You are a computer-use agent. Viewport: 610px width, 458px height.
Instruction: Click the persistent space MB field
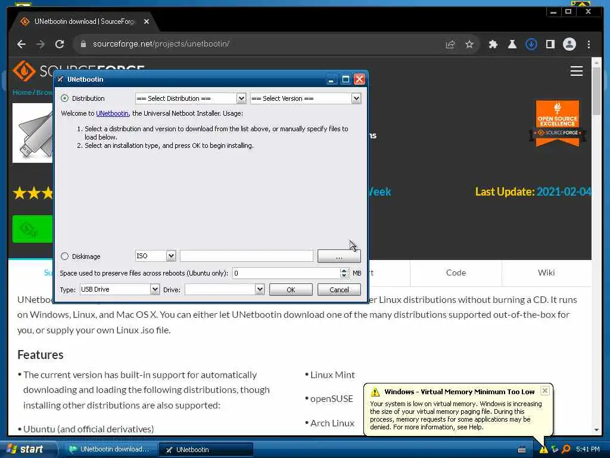click(x=286, y=273)
